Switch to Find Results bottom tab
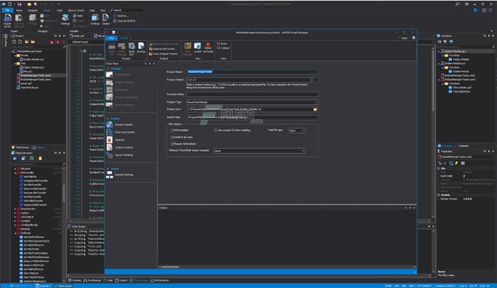Image resolution: width=497 pixels, height=288 pixels. click(92, 280)
